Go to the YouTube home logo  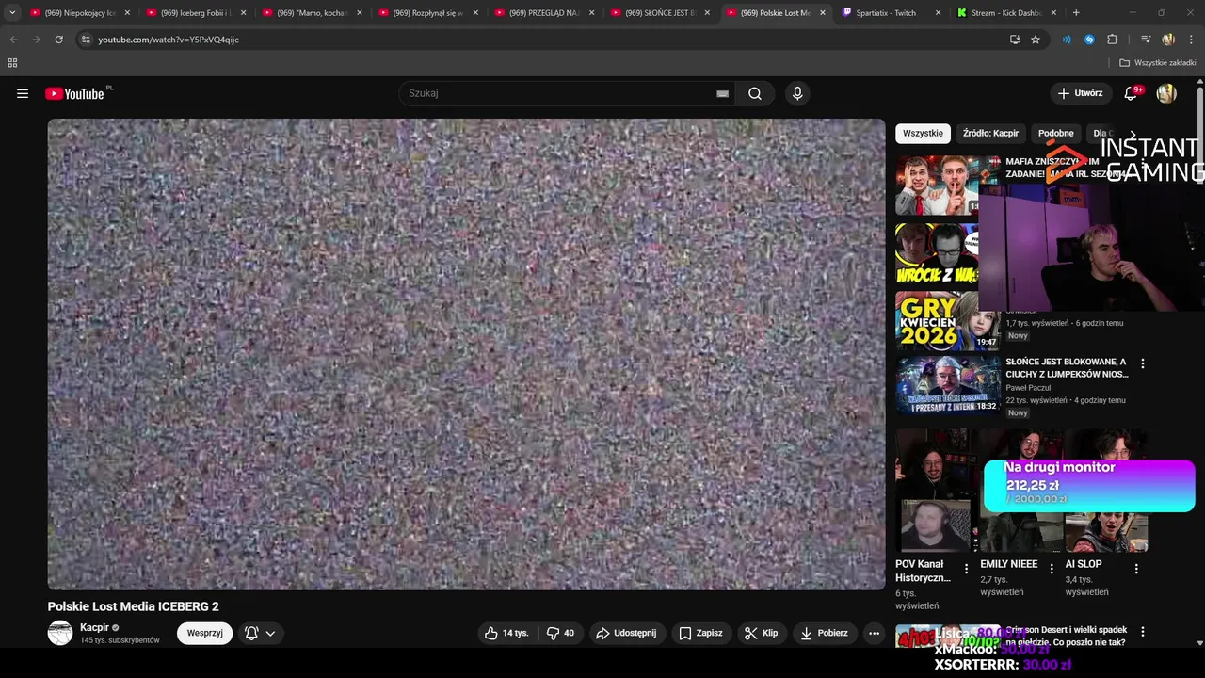(74, 93)
